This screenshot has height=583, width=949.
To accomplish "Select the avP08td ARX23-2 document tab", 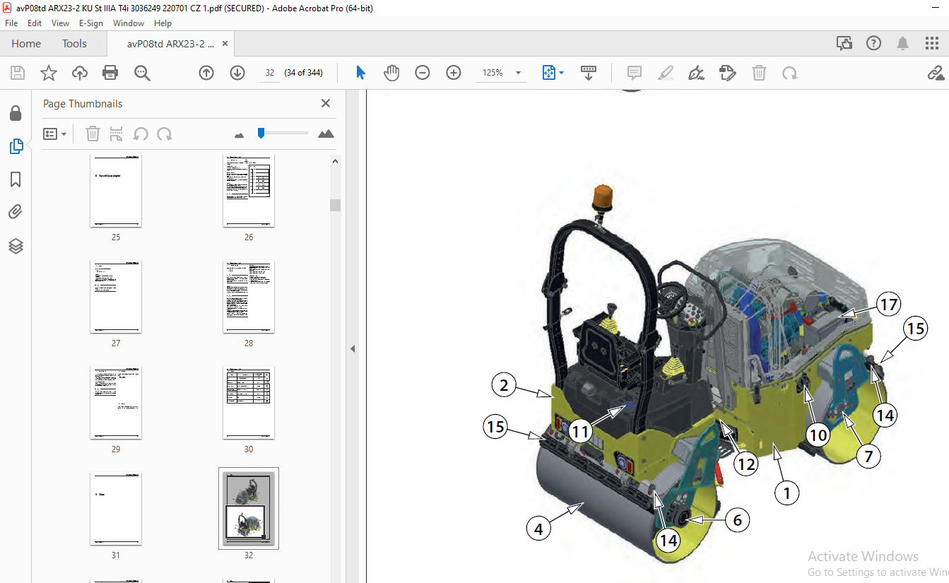I will (x=170, y=44).
